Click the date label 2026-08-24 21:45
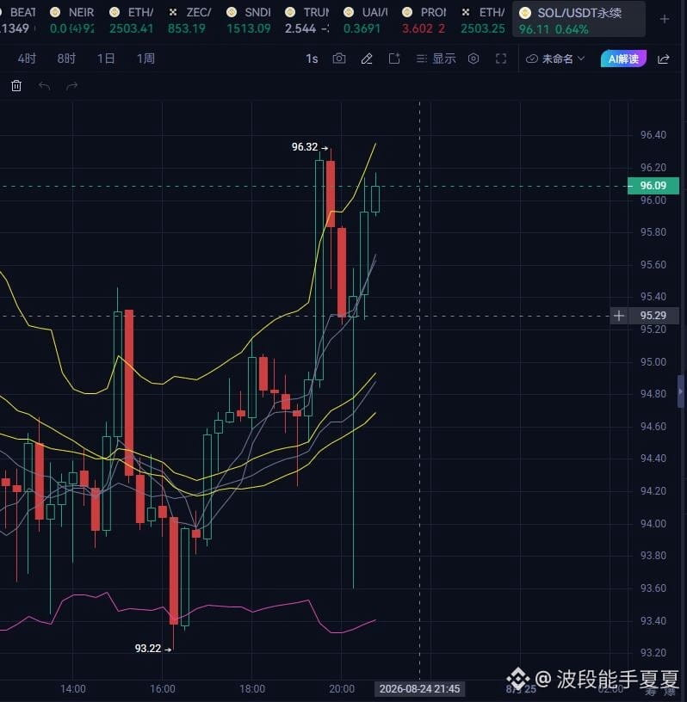The height and width of the screenshot is (702, 687). pyautogui.click(x=419, y=688)
